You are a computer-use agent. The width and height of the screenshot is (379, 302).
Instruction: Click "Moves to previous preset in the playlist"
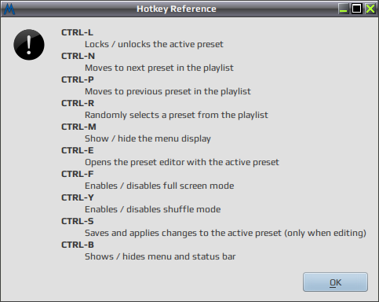(168, 91)
